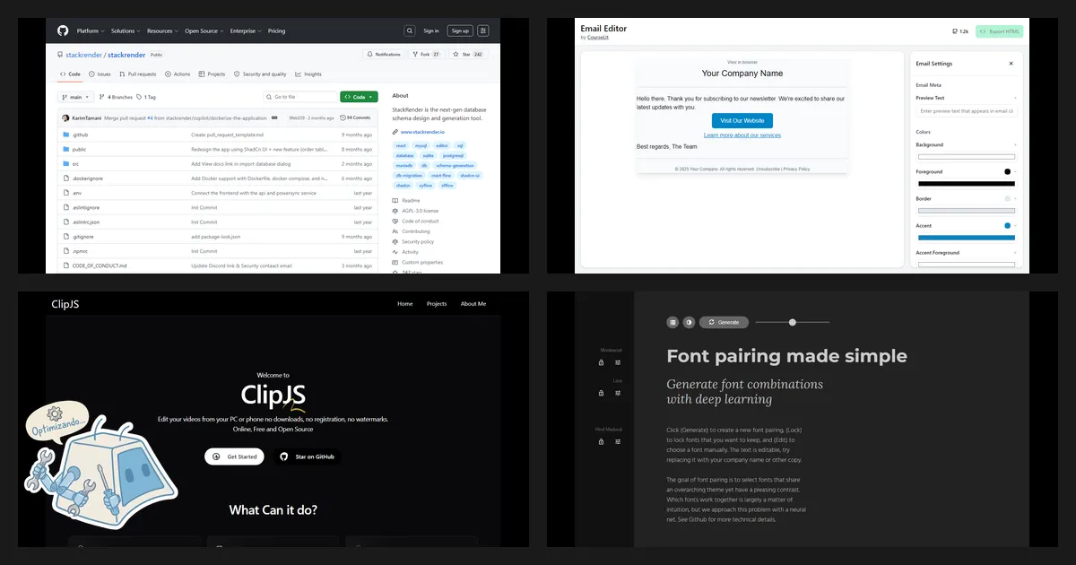Star the stackrender repository
The height and width of the screenshot is (565, 1076).
pyautogui.click(x=467, y=55)
